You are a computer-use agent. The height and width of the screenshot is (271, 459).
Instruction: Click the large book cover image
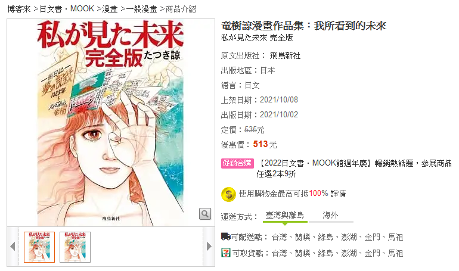pyautogui.click(x=111, y=123)
